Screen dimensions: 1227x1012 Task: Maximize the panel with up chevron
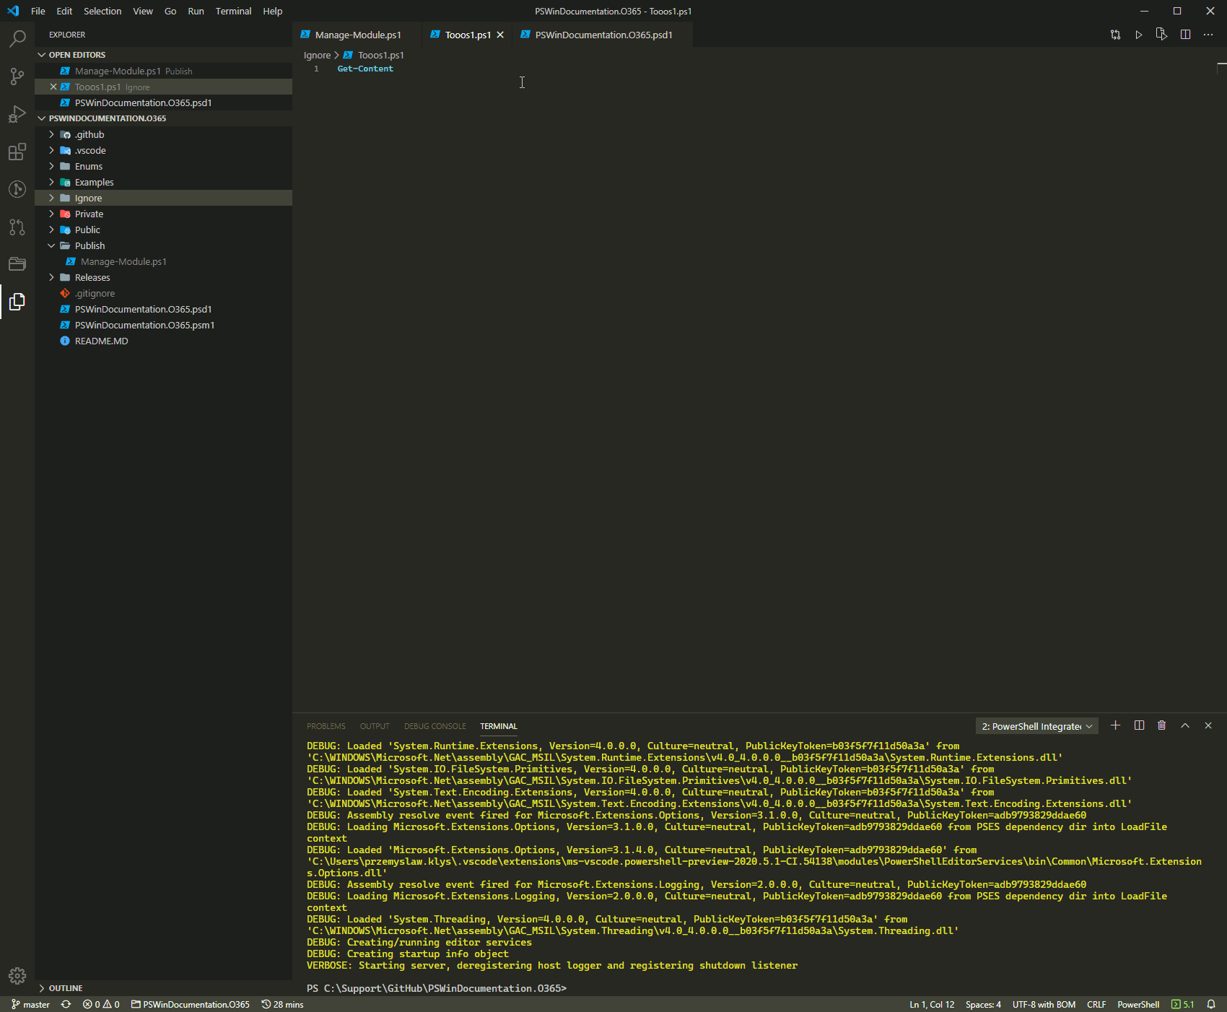click(1185, 725)
